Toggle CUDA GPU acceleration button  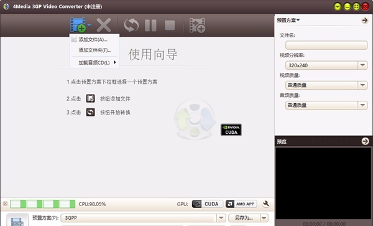pyautogui.click(x=208, y=204)
